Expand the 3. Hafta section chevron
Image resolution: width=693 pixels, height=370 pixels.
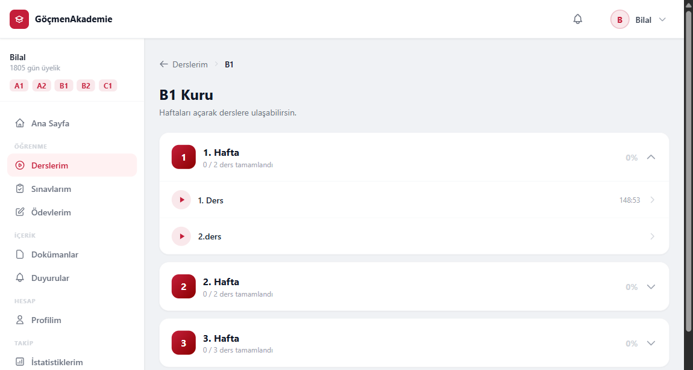(651, 343)
